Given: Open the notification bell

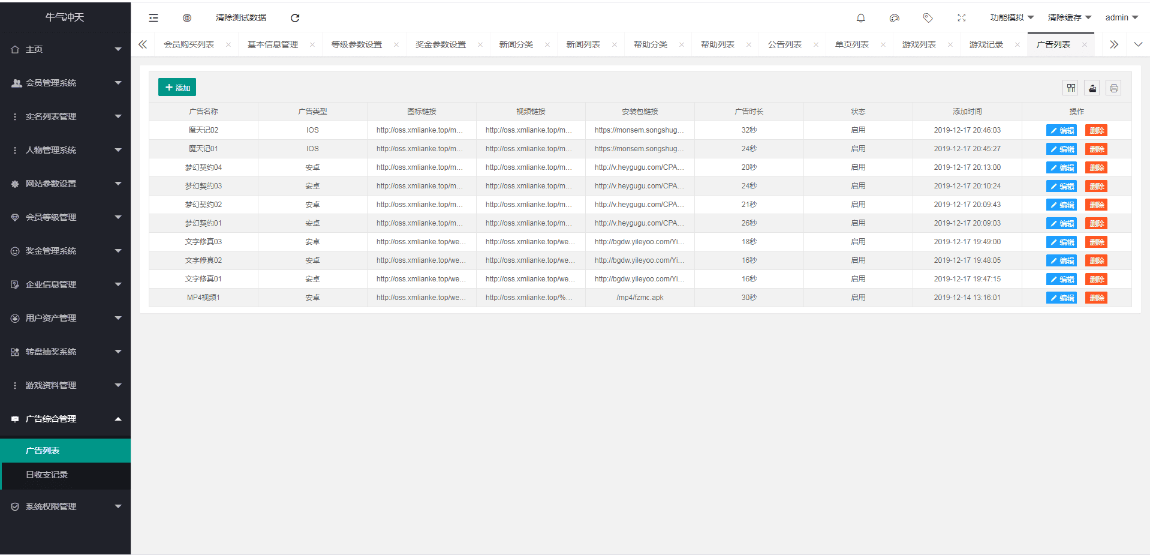Looking at the screenshot, I should [861, 18].
